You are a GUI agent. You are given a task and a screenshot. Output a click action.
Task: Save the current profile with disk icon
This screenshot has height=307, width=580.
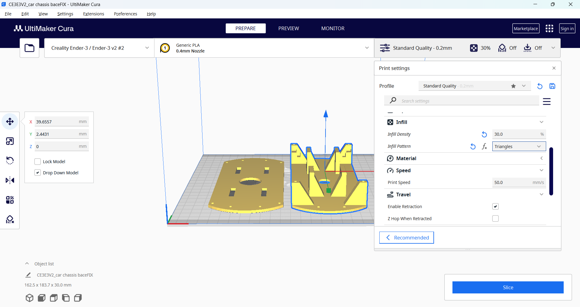552,86
